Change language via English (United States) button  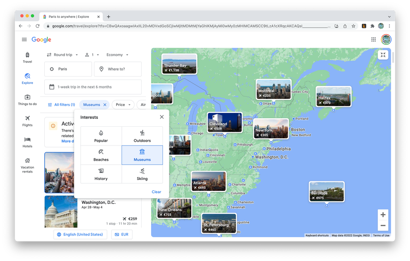pyautogui.click(x=80, y=234)
